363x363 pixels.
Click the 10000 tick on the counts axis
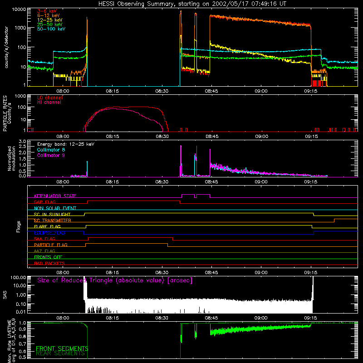point(19,9)
